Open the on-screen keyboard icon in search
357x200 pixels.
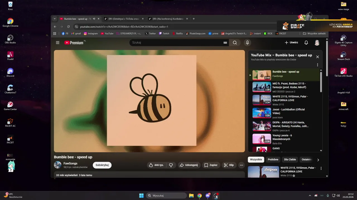pyautogui.click(x=225, y=43)
